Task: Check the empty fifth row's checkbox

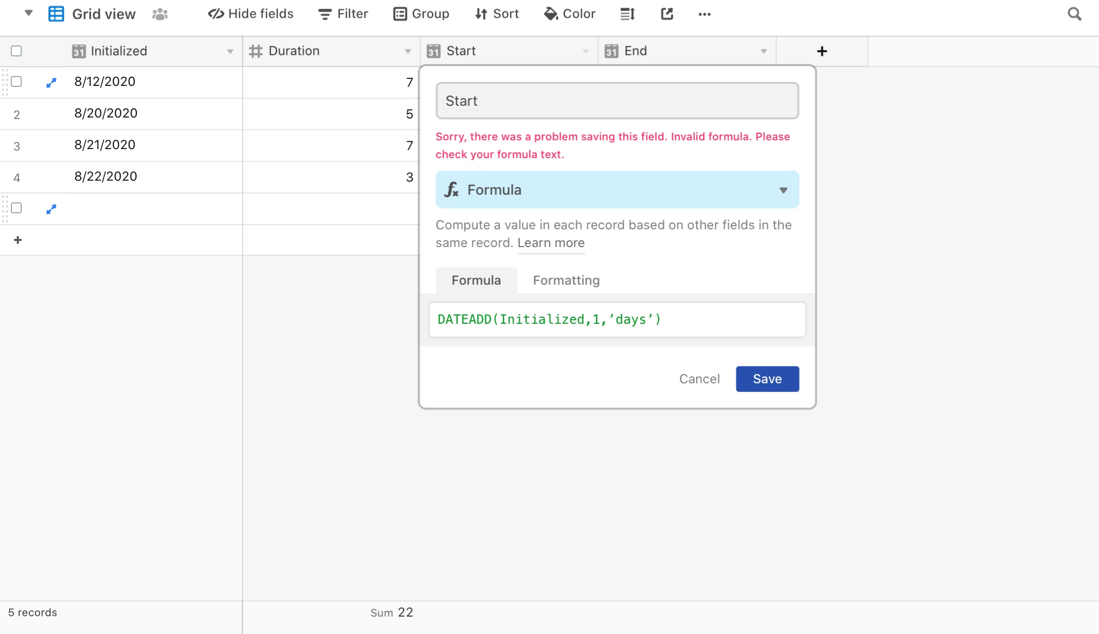Action: pos(16,208)
